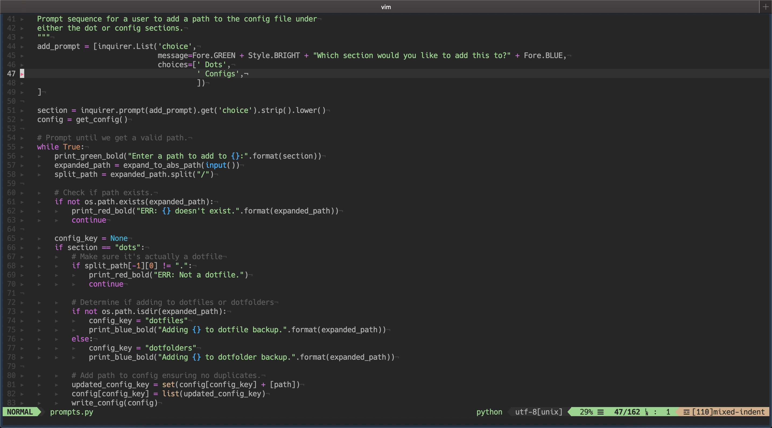This screenshot has width=772, height=428.
Task: Click the utf-8[unix] encoding segment
Action: point(539,412)
